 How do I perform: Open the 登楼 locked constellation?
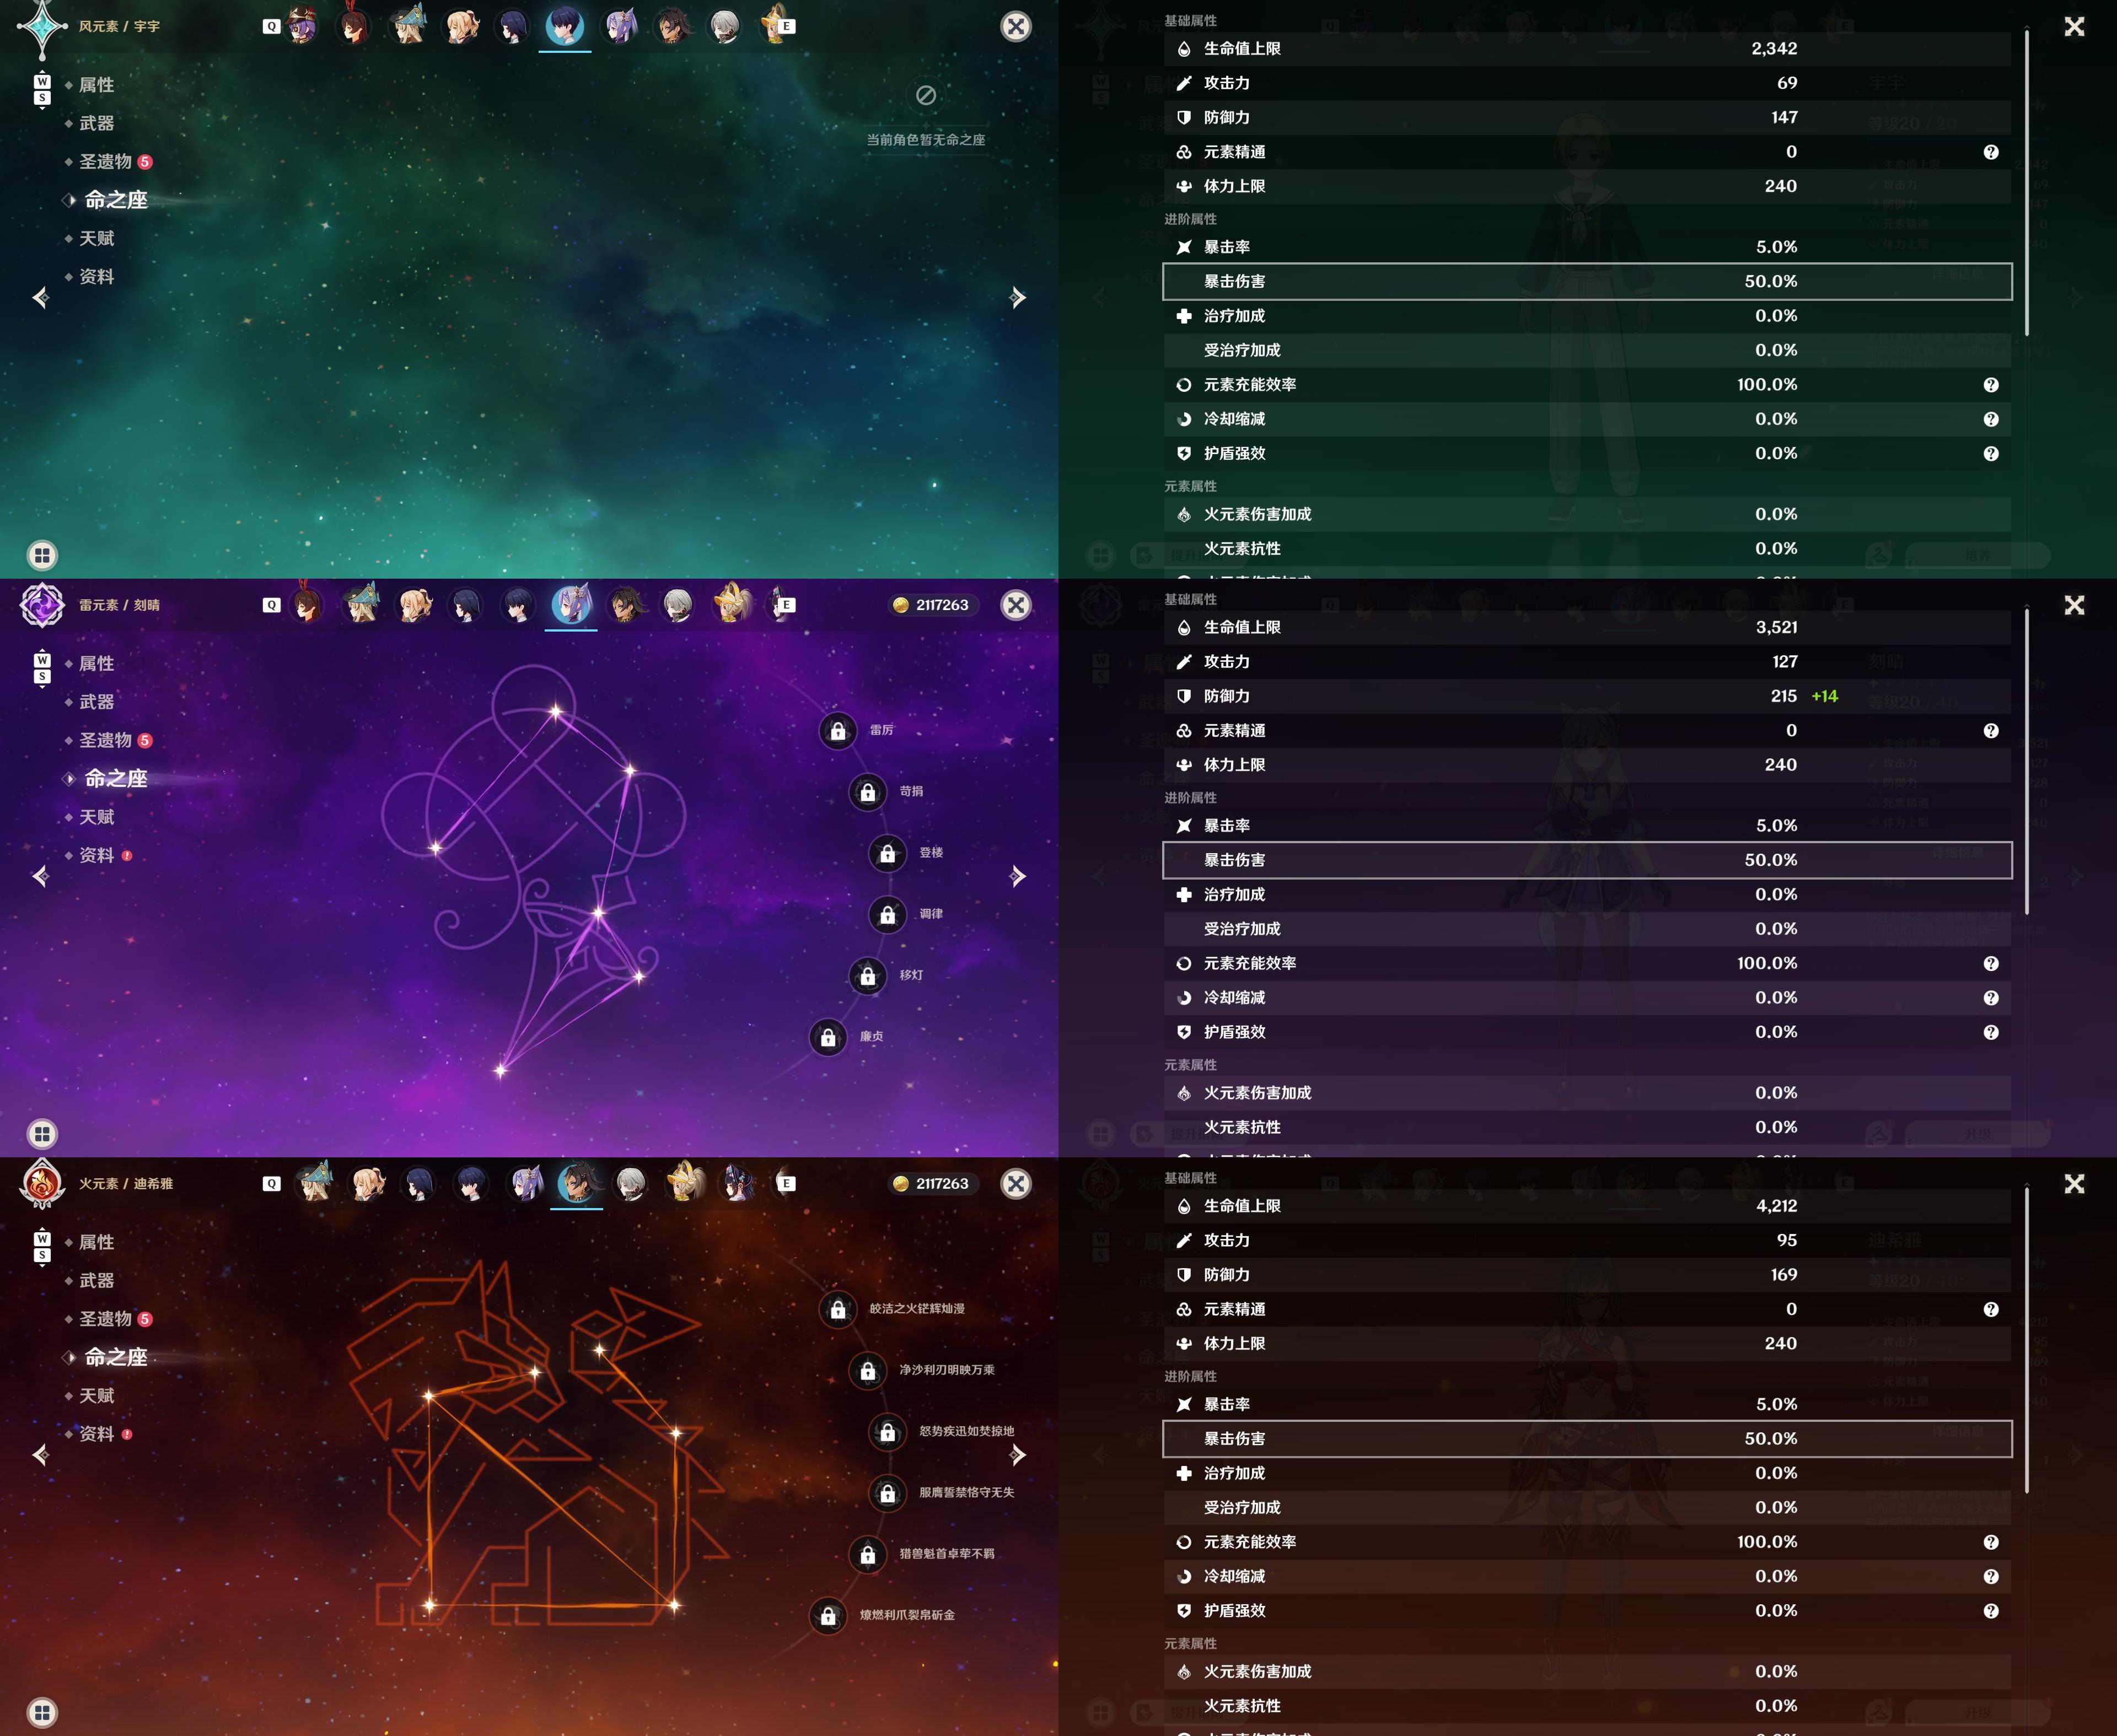tap(888, 853)
